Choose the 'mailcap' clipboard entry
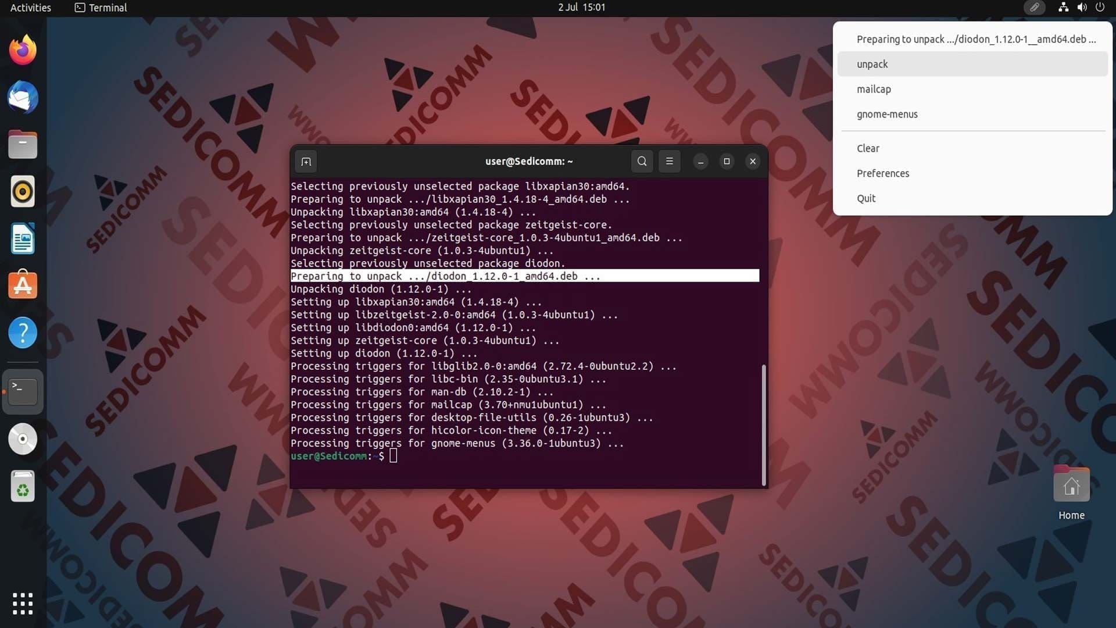The image size is (1116, 628). 972,89
